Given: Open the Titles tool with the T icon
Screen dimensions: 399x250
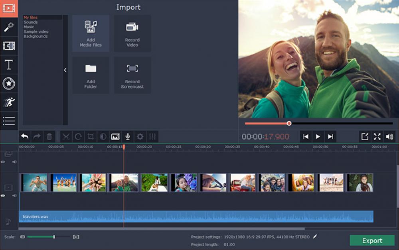Looking at the screenshot, I should 9,65.
